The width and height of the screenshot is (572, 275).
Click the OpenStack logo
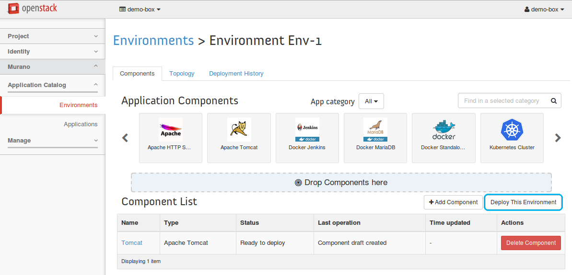point(32,9)
